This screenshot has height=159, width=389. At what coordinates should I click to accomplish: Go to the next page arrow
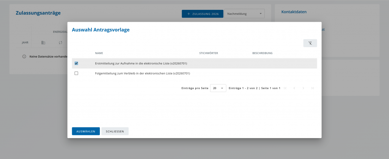click(x=303, y=88)
